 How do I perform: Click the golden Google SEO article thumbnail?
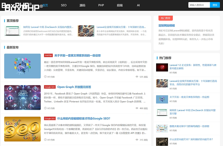point(23,129)
